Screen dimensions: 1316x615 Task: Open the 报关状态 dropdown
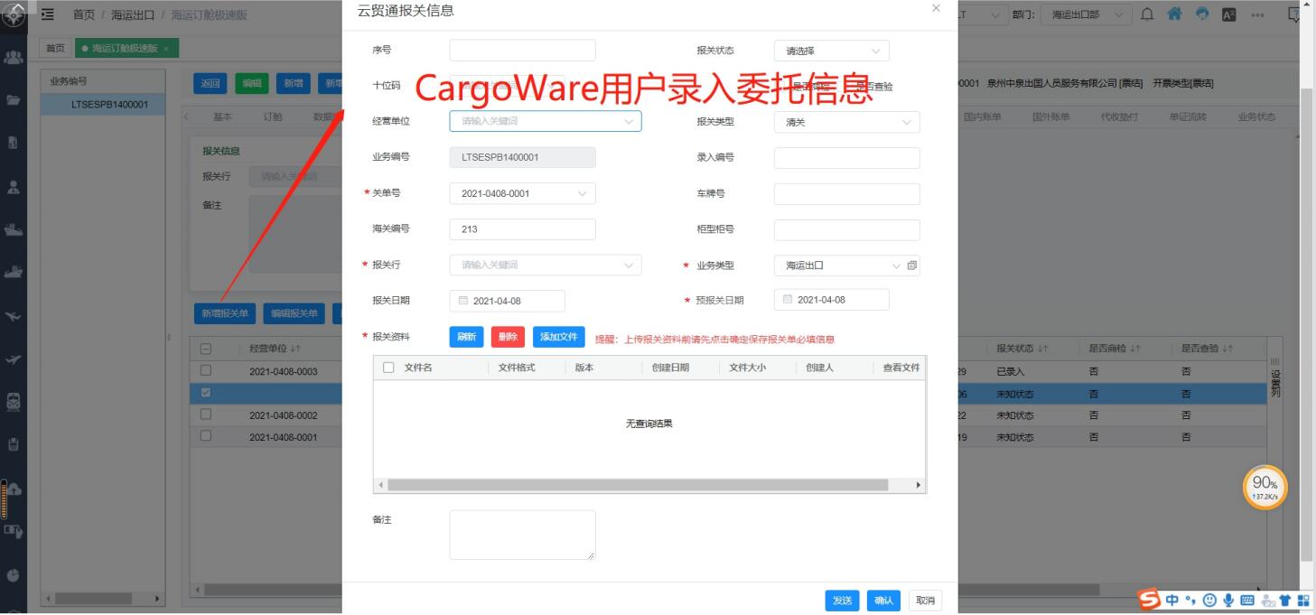[x=831, y=51]
